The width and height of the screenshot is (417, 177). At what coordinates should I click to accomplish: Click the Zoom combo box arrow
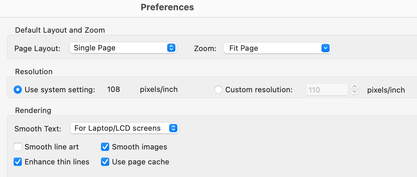326,48
